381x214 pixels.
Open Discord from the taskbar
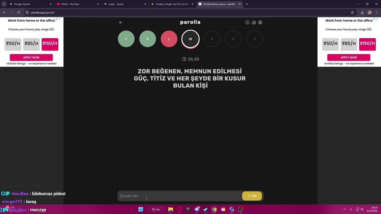coord(197,209)
